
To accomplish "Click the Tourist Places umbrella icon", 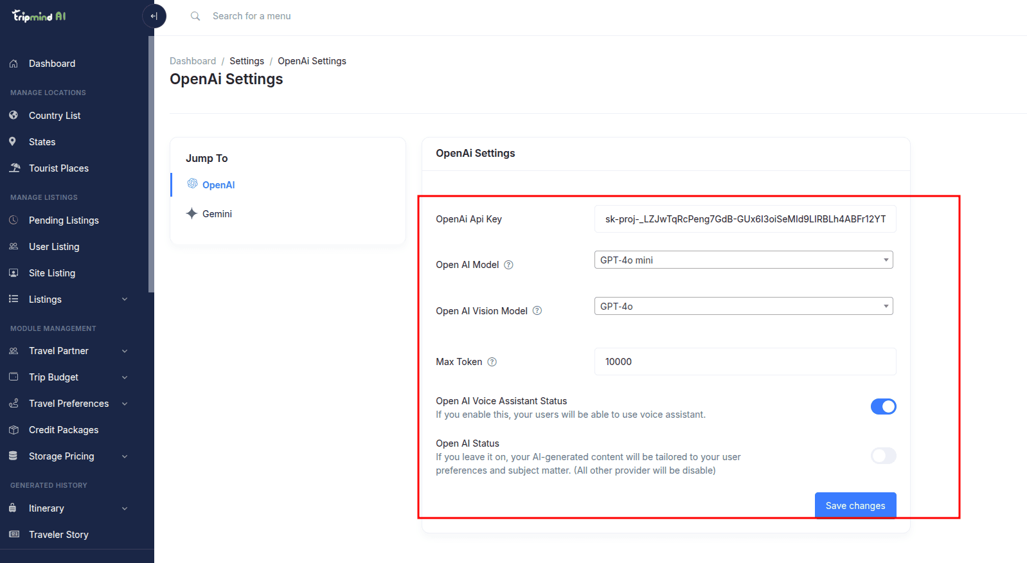I will [x=14, y=168].
